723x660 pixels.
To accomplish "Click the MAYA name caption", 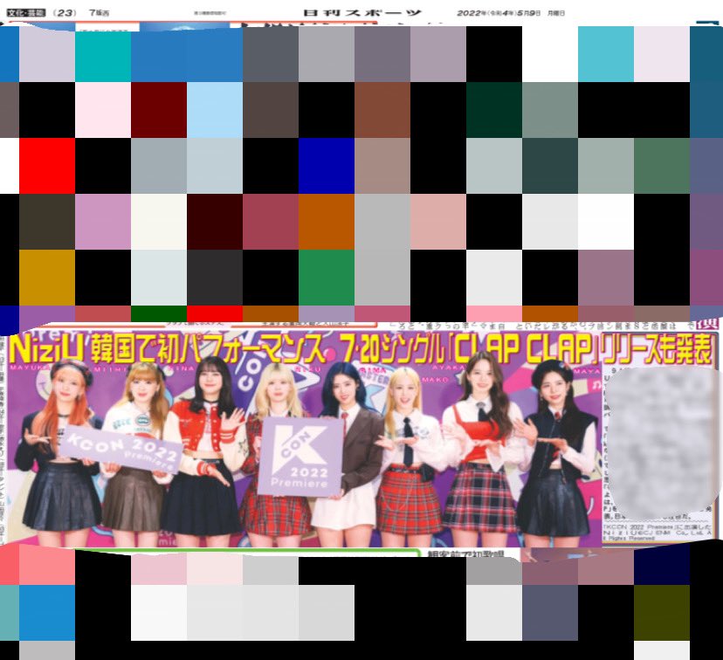I will tap(588, 370).
